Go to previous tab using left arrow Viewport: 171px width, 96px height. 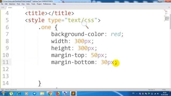coord(2,7)
